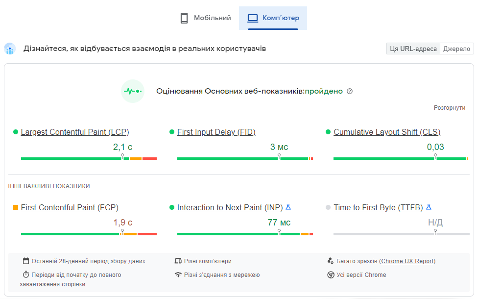Click the experimental flask icon beside INP
This screenshot has height=299, width=477.
288,207
